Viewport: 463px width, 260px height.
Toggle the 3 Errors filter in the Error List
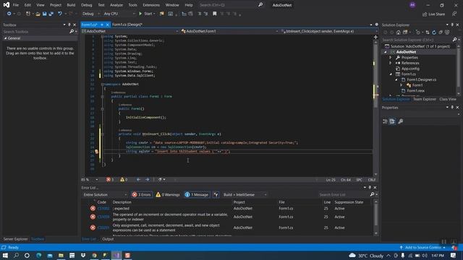click(x=142, y=194)
